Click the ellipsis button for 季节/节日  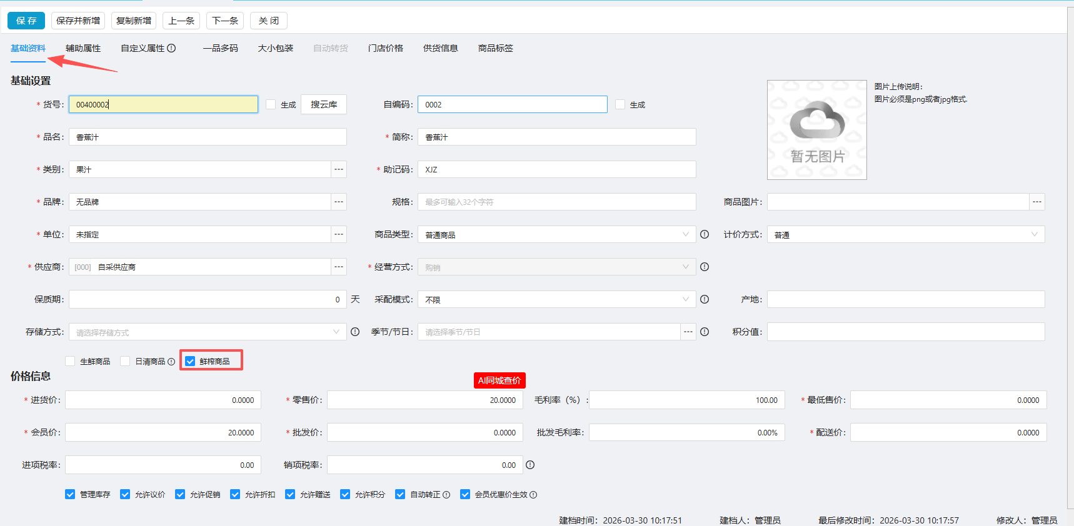688,332
